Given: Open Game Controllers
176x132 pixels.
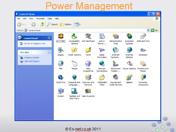Looking at the screenshot, I should pos(102,53).
